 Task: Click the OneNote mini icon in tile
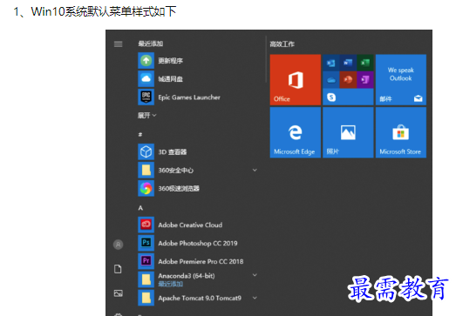tap(365, 80)
